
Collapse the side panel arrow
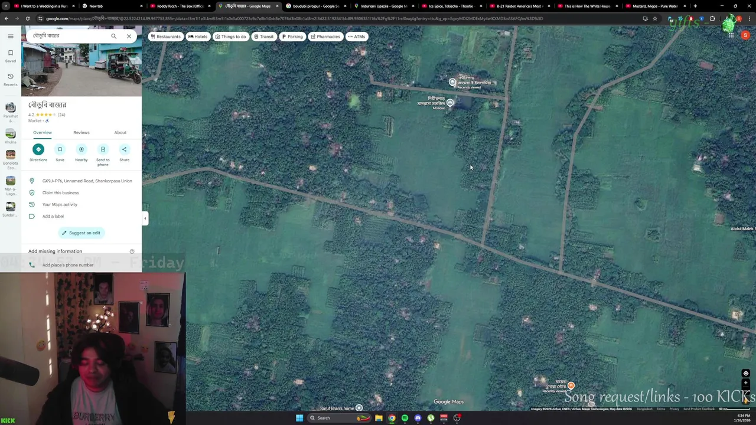click(x=145, y=218)
